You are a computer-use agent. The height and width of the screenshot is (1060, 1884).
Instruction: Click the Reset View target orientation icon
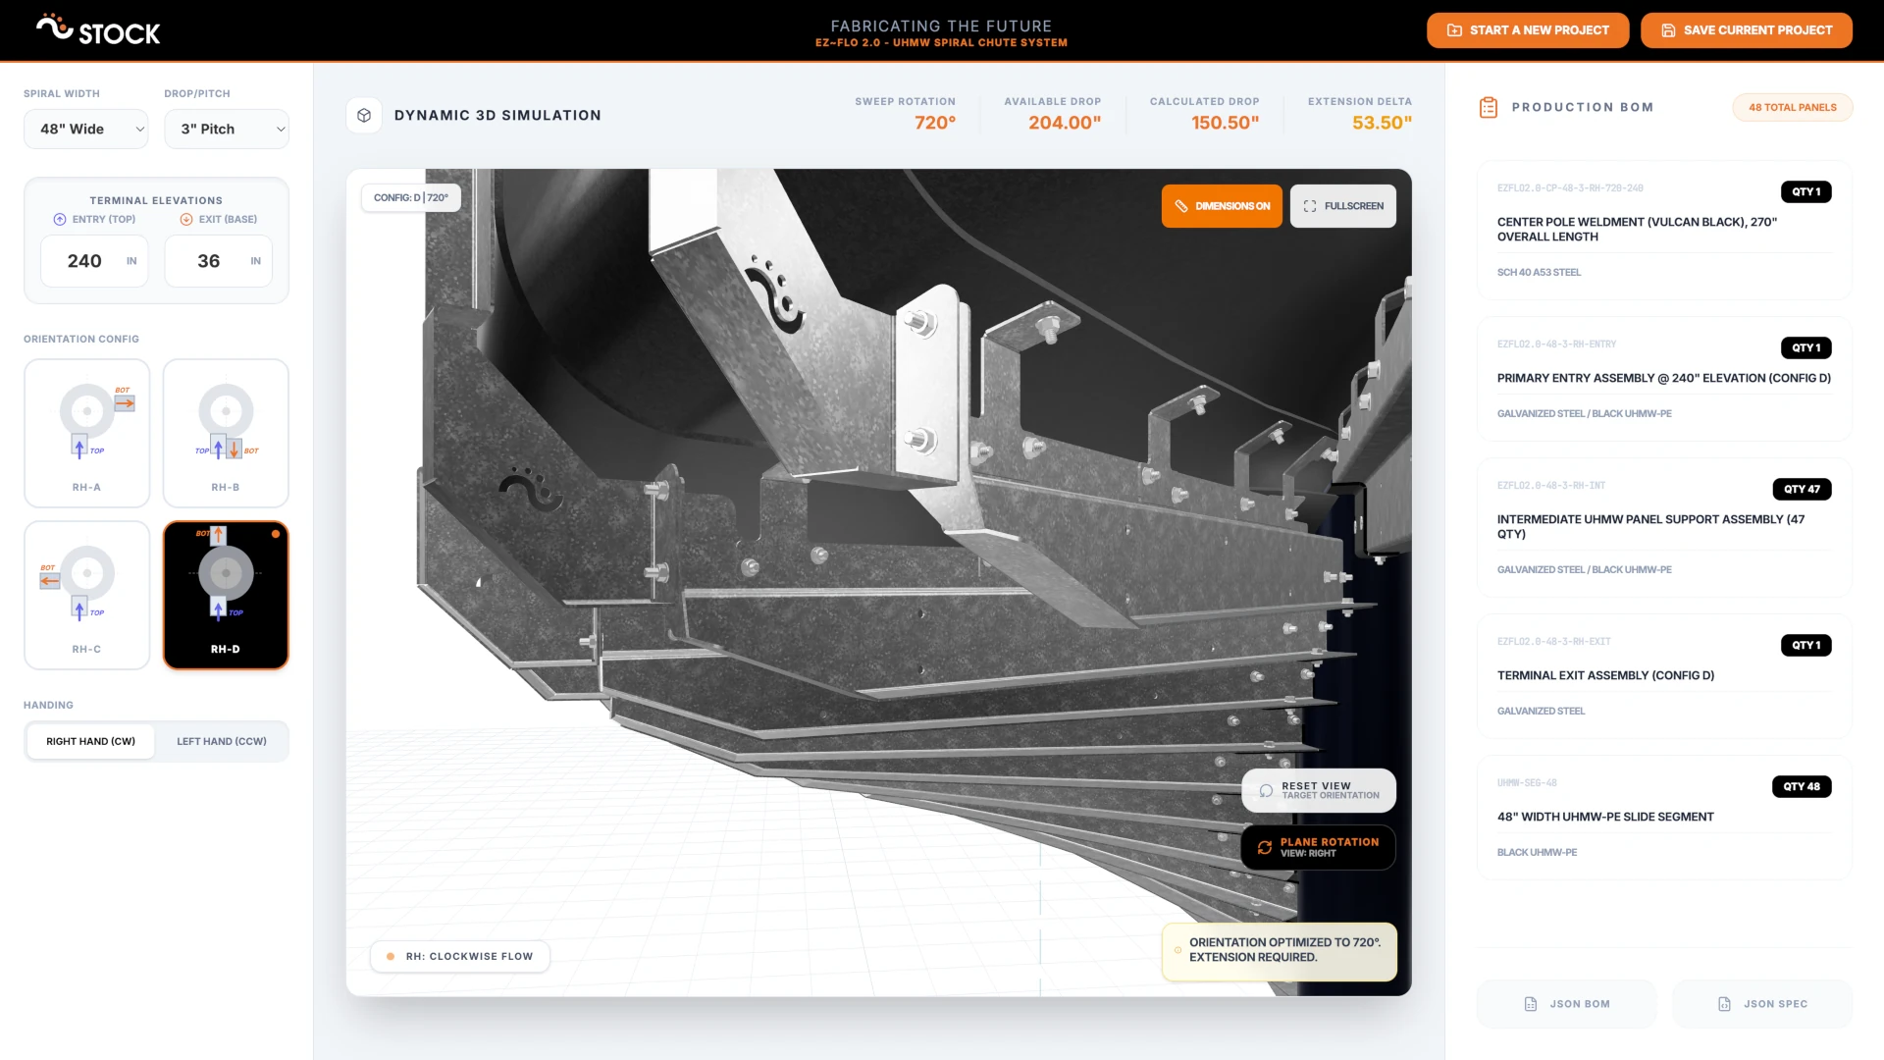(1265, 790)
